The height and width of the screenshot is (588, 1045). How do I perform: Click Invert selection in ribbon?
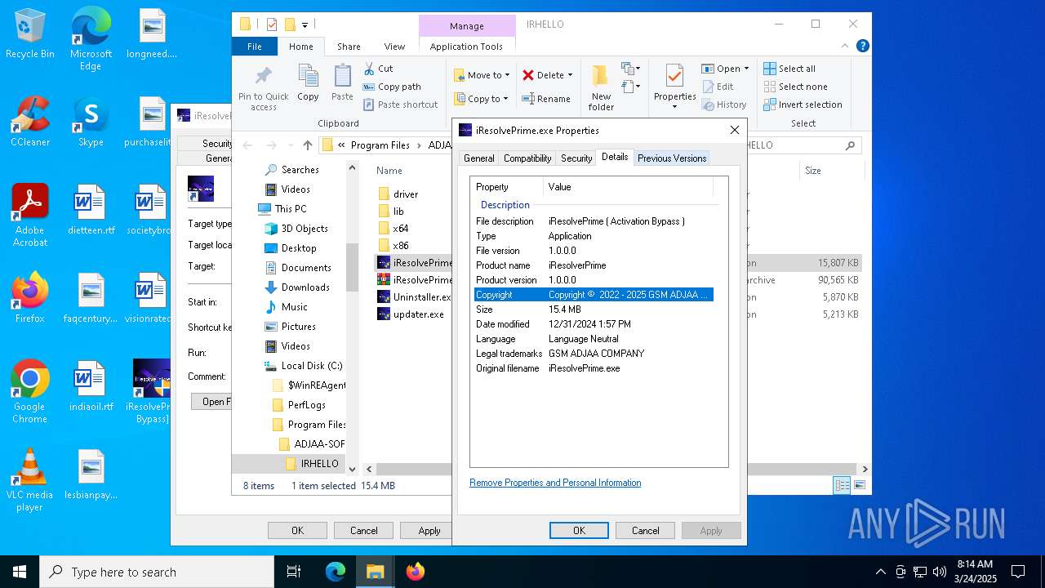coord(803,105)
